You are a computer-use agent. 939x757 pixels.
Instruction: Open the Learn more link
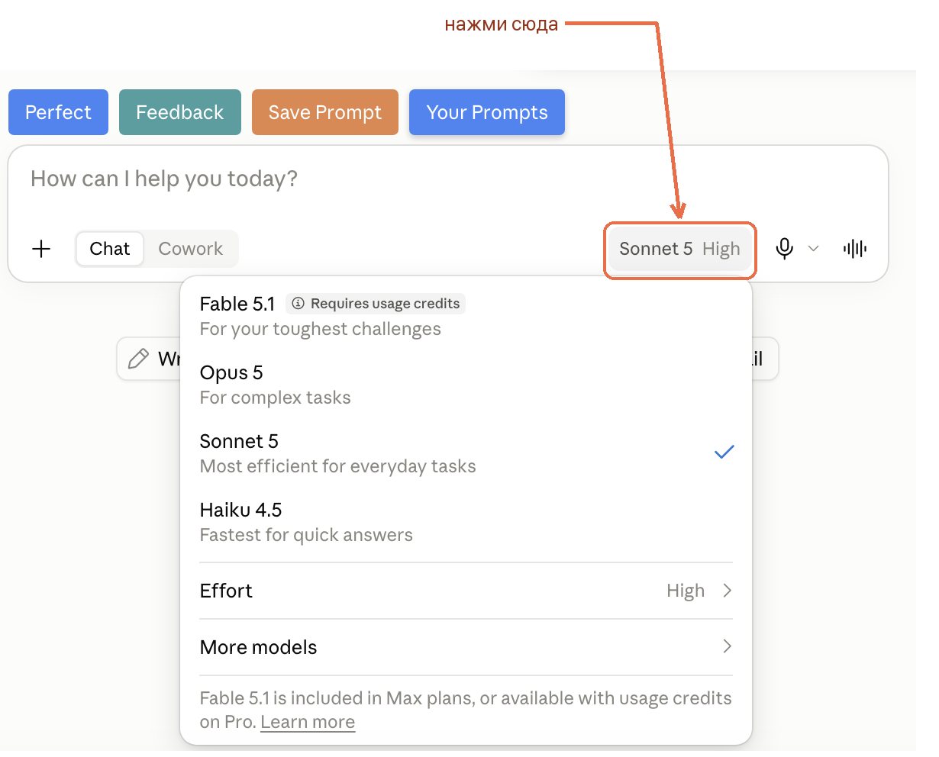pyautogui.click(x=308, y=722)
